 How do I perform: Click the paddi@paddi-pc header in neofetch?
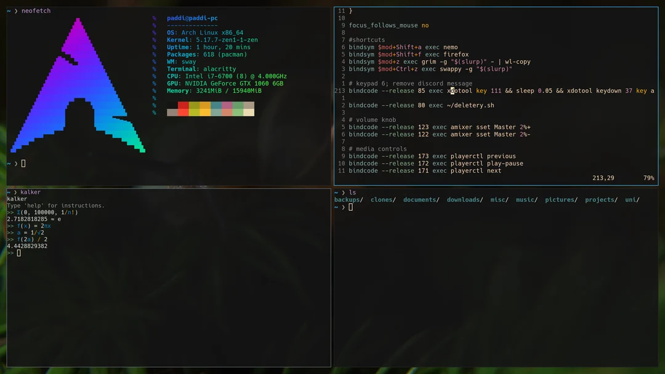[191, 17]
